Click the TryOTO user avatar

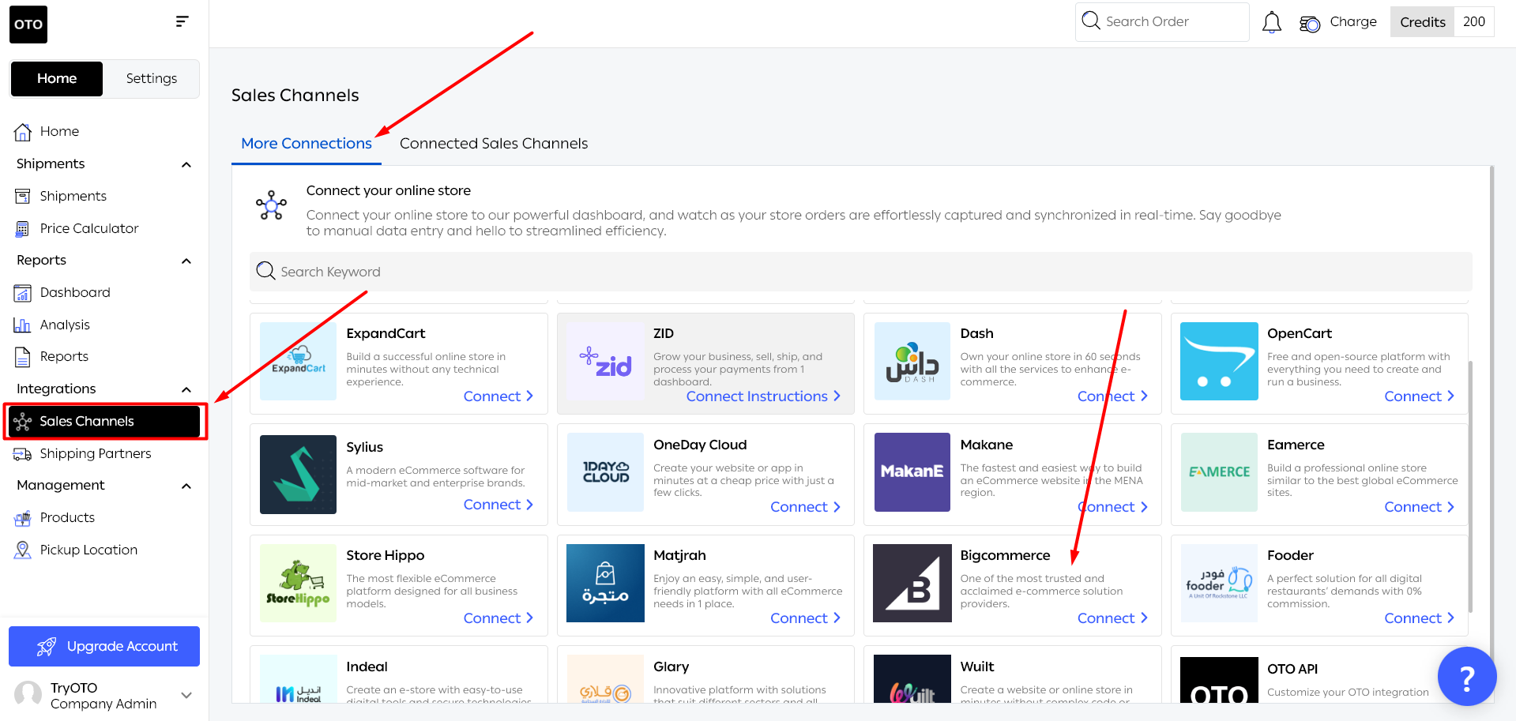[x=28, y=695]
